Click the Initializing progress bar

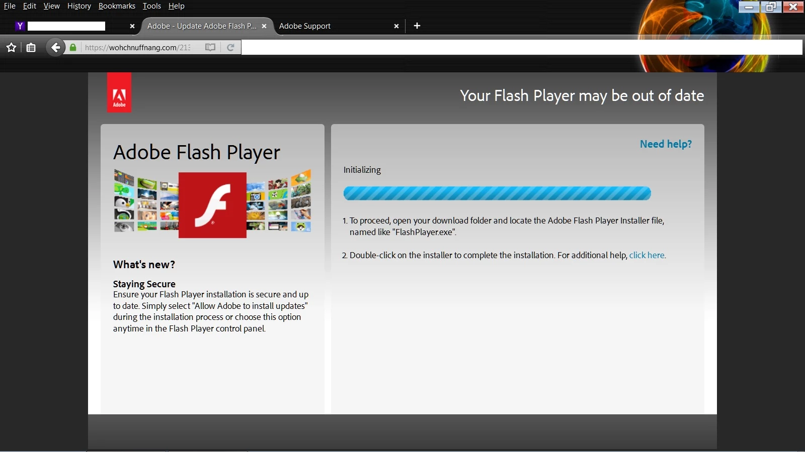[x=497, y=193]
